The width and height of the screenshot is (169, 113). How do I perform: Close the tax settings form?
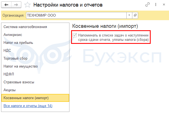tap(164, 5)
